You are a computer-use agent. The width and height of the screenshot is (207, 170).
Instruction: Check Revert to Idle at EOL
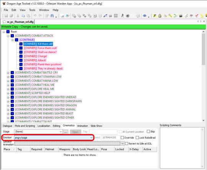(127, 144)
